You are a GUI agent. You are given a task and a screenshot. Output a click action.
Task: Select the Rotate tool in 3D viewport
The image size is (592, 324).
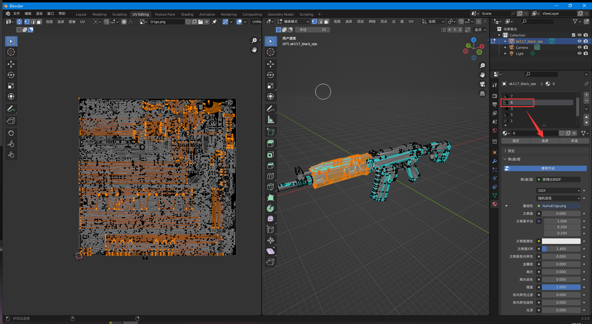271,75
